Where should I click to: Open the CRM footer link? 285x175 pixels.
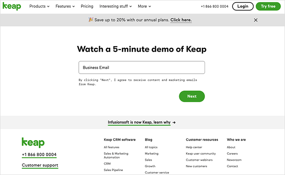pos(107,163)
